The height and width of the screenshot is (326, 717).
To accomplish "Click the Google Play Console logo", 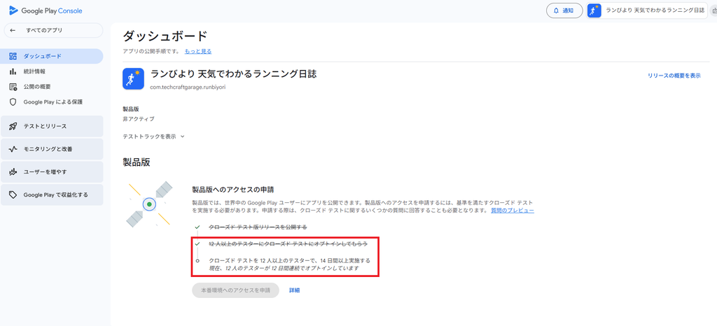I will (46, 10).
